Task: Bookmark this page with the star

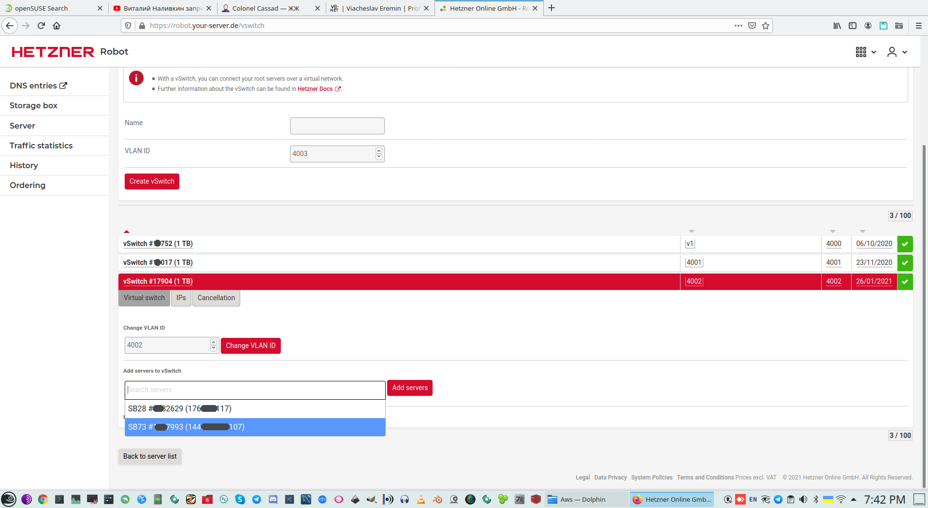Action: click(x=766, y=26)
